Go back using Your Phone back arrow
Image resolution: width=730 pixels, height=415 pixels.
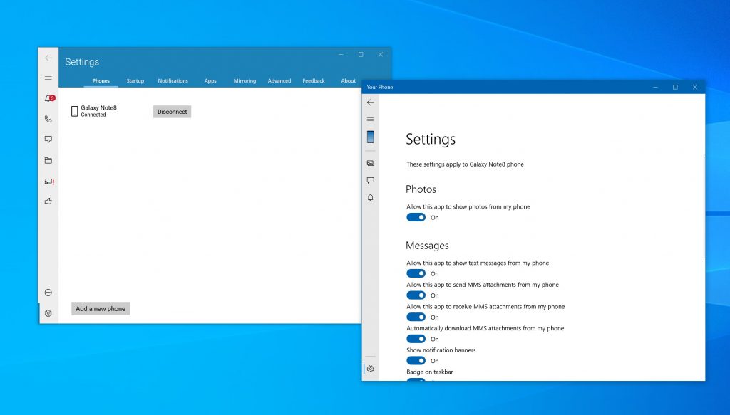pos(371,103)
